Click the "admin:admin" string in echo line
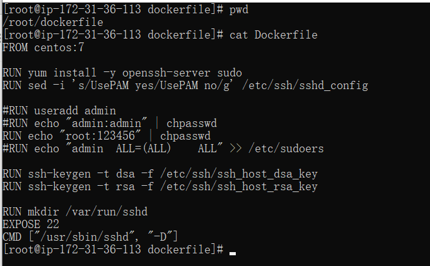Screen dimensions: 430x266 pos(107,123)
